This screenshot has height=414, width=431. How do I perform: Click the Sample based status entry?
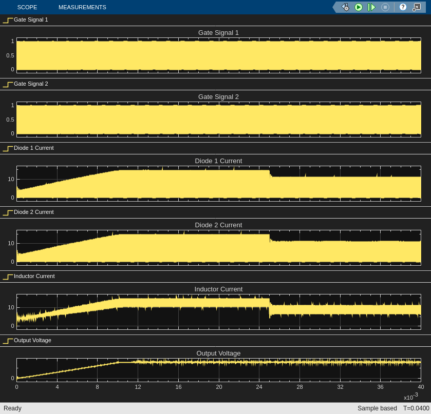click(x=377, y=408)
